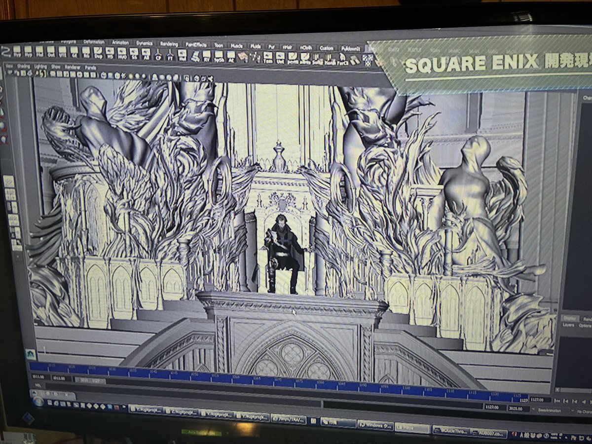The width and height of the screenshot is (592, 444).
Task: Switch to the Toon shelf tab
Action: pyautogui.click(x=219, y=45)
